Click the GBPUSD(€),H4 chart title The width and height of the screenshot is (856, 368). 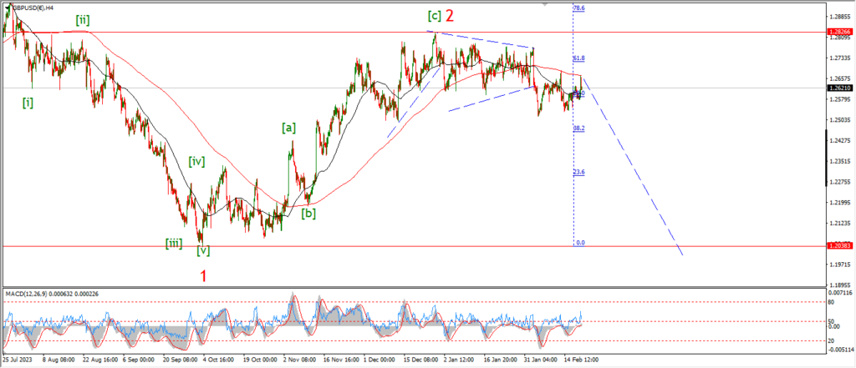pos(33,6)
